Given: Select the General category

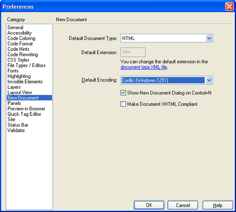Looking at the screenshot, I should pyautogui.click(x=15, y=27).
